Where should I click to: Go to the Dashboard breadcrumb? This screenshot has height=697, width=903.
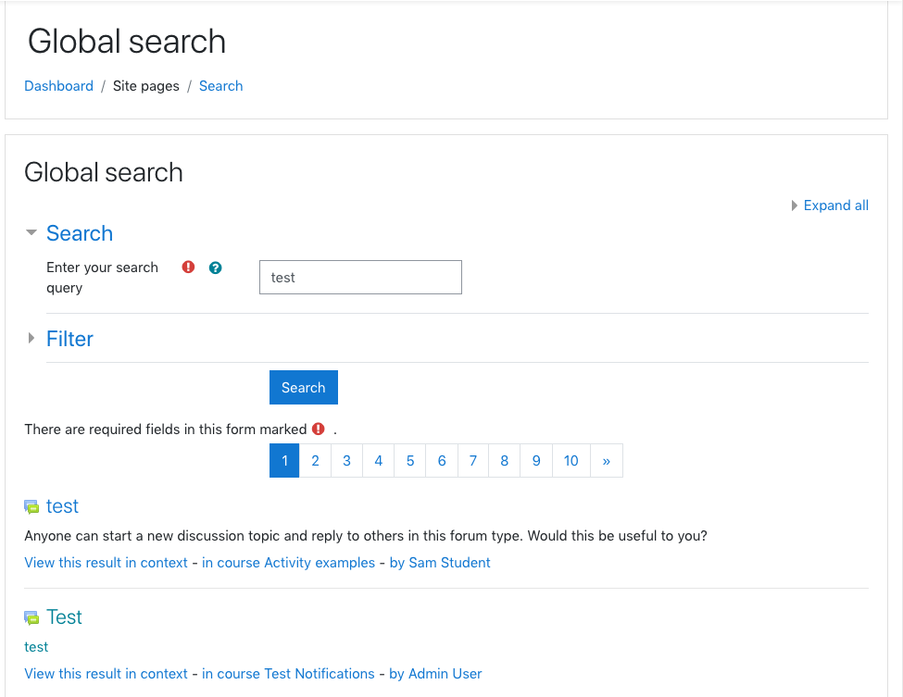[x=58, y=86]
